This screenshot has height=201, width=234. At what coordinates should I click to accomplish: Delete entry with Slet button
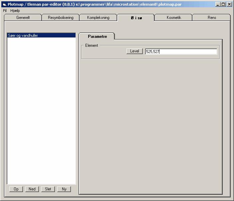pos(48,189)
